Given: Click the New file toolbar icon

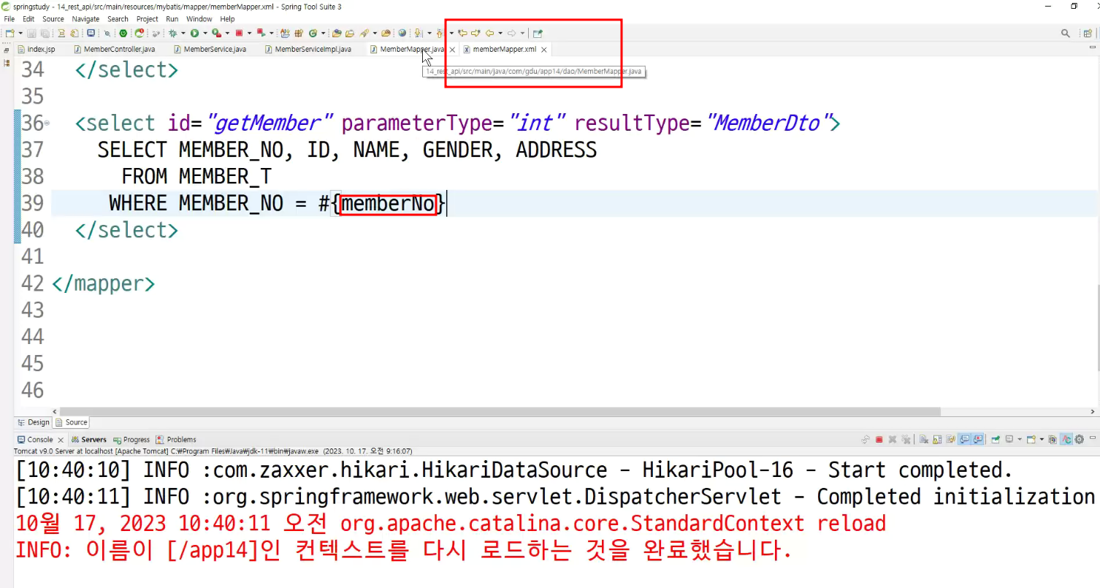Looking at the screenshot, I should [x=9, y=33].
